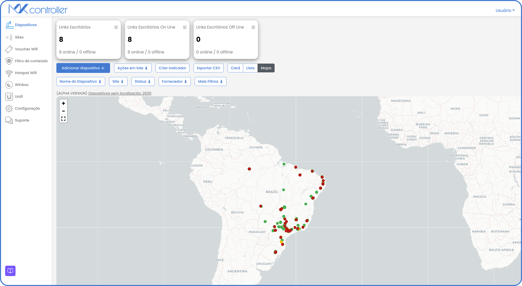Open the Status filter dropdown

(143, 81)
